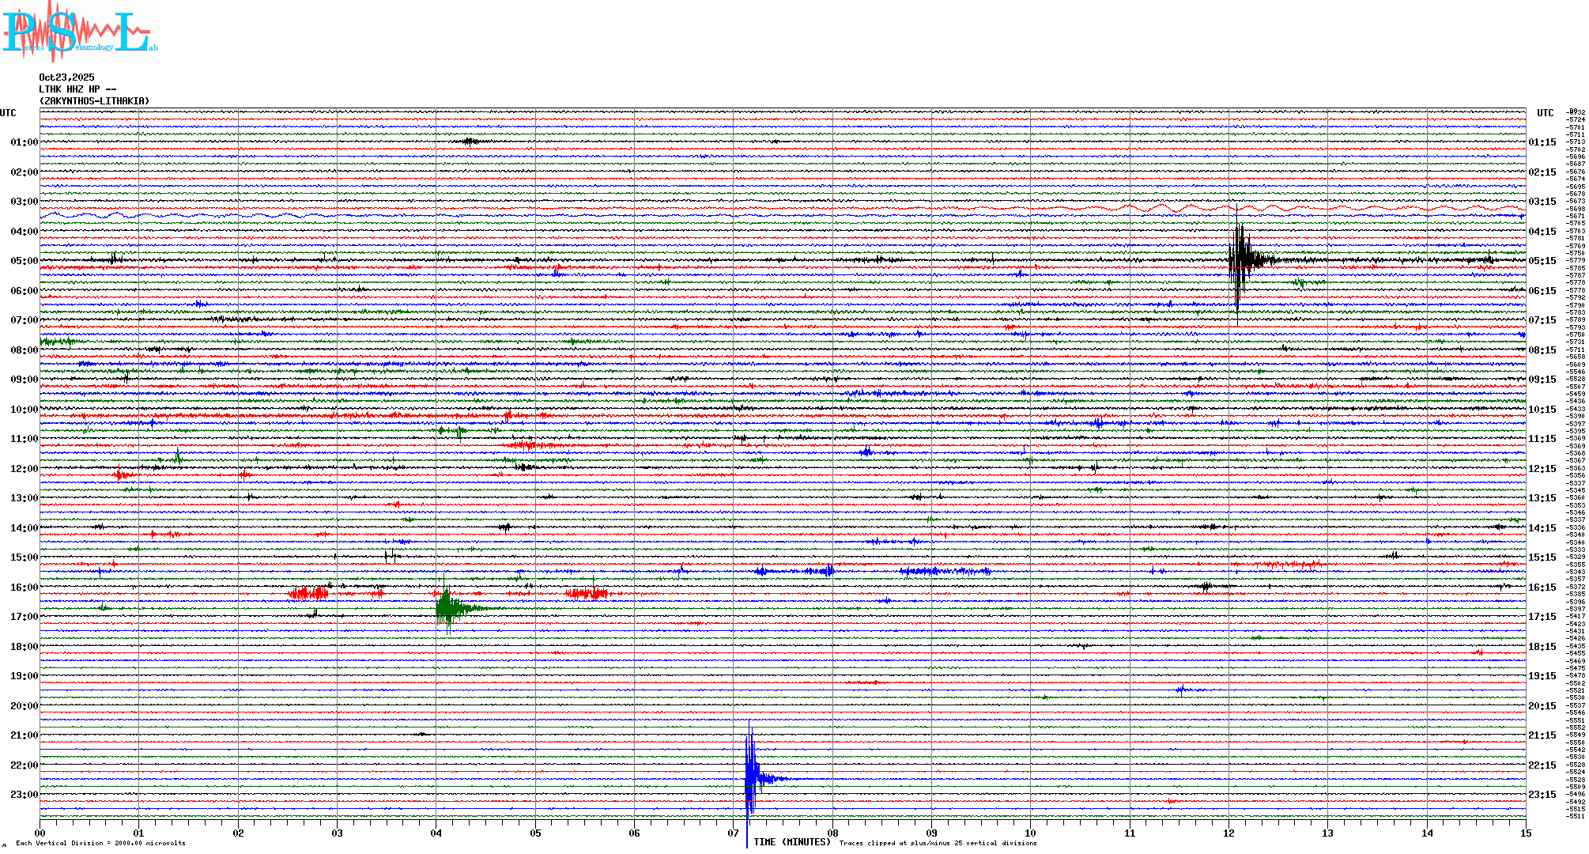Click the 07 minute axis tick label

[x=733, y=833]
